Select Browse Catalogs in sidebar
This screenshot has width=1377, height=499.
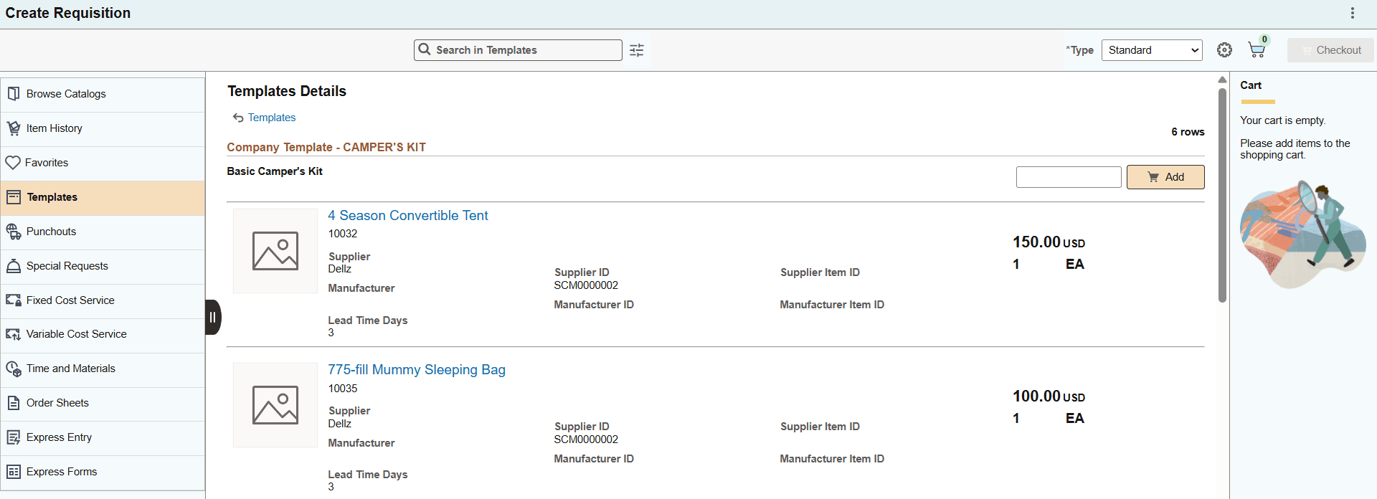pos(103,95)
